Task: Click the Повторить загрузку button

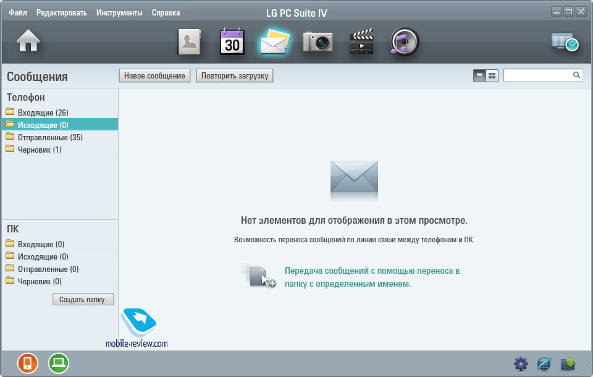Action: coord(235,75)
